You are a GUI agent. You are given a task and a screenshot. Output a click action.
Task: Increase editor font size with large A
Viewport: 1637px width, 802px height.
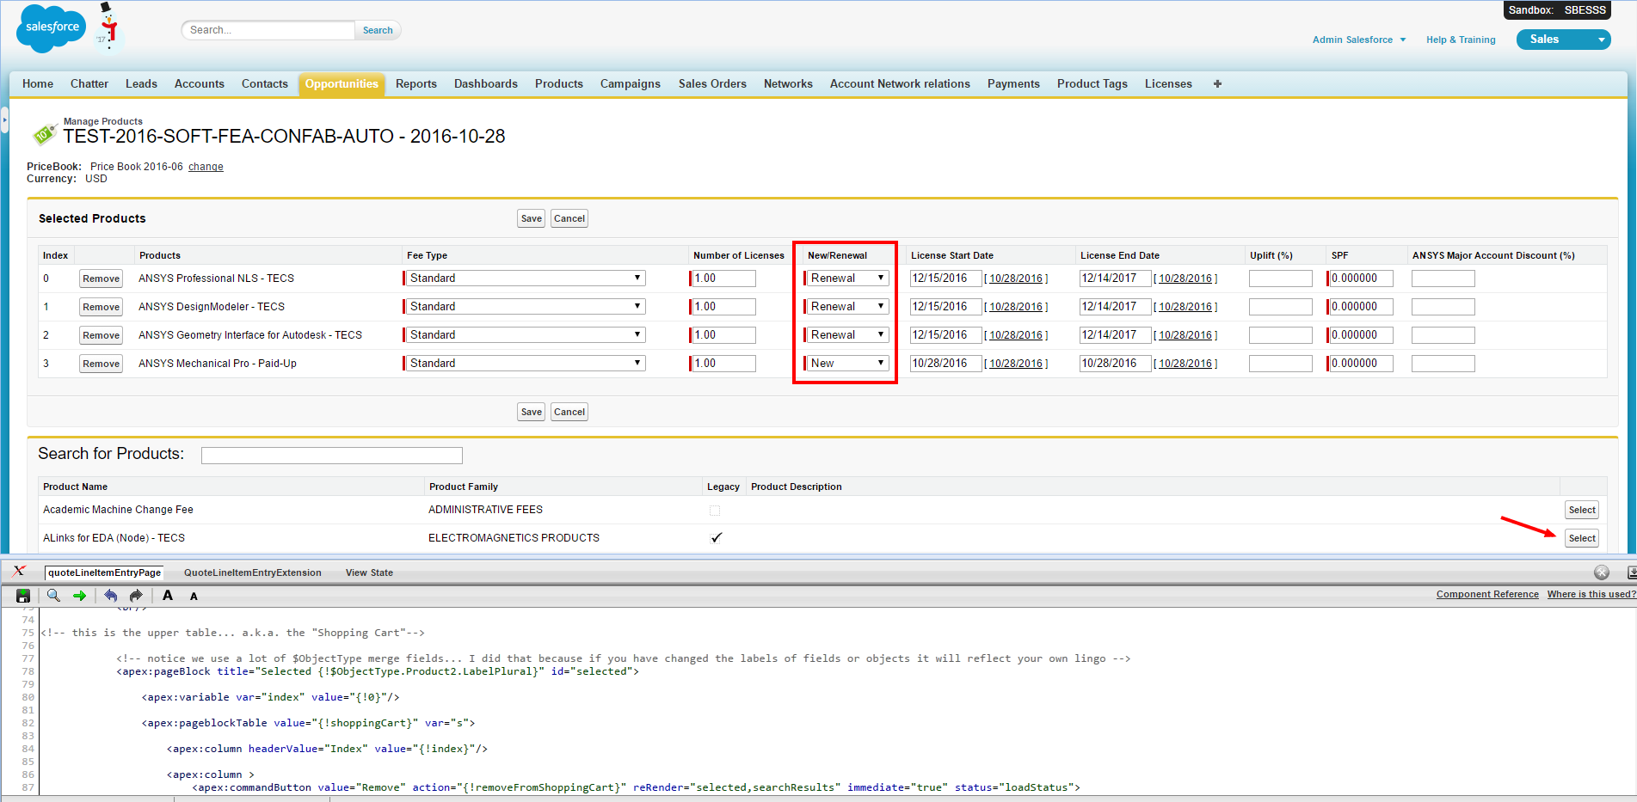(x=168, y=596)
